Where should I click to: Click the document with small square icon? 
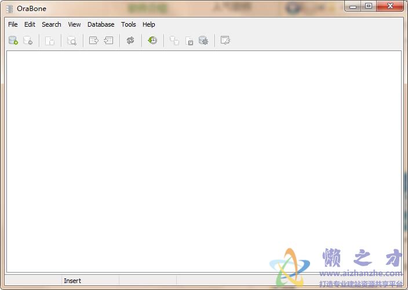point(189,41)
